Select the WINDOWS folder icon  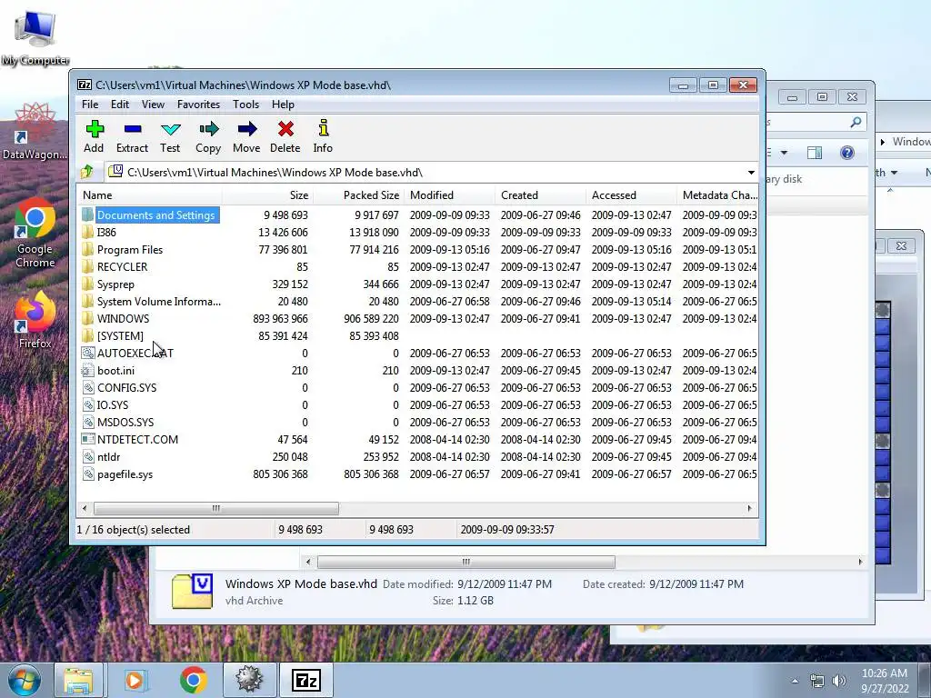(x=88, y=319)
